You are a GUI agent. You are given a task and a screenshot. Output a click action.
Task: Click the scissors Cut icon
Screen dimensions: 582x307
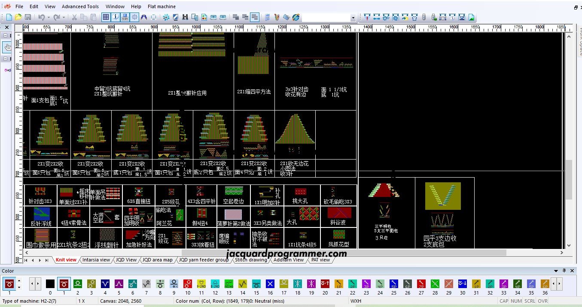pyautogui.click(x=74, y=17)
